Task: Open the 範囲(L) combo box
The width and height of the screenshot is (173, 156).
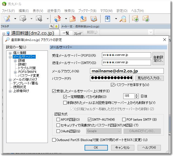Action: (127, 32)
